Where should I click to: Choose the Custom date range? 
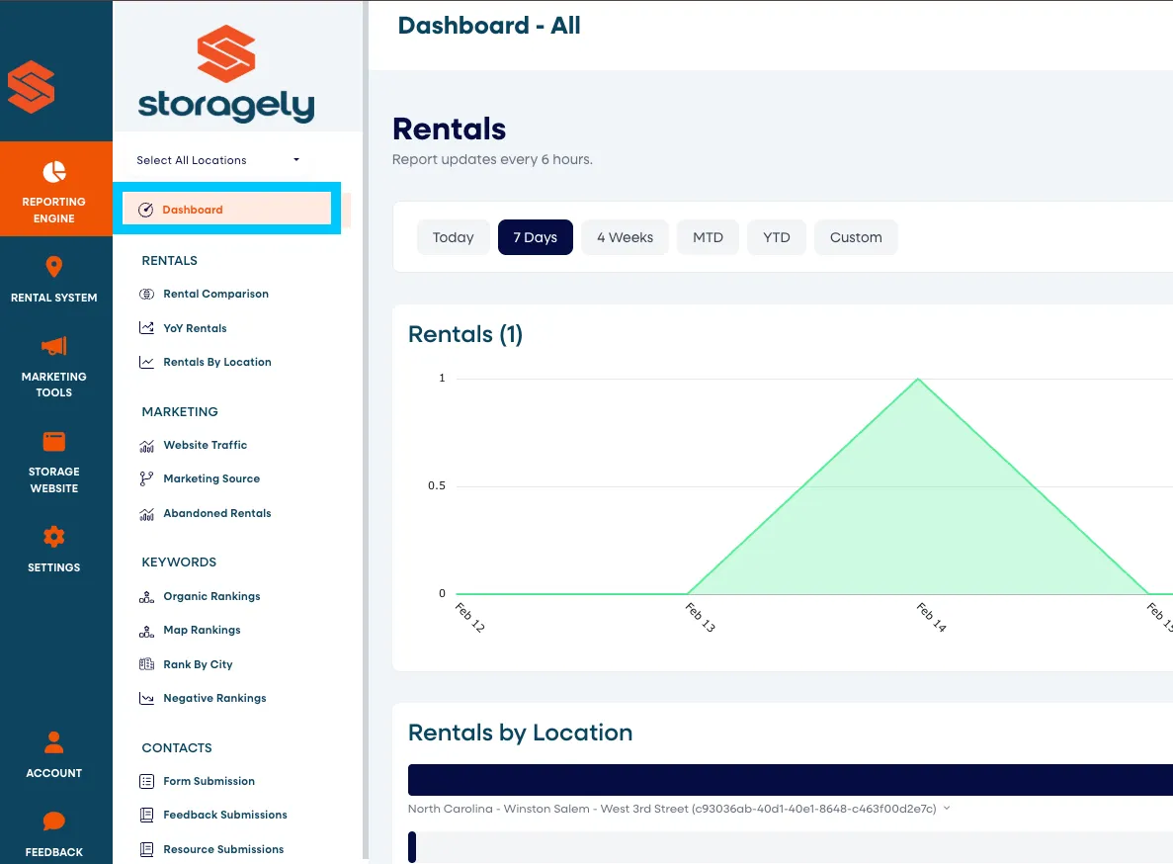[856, 237]
